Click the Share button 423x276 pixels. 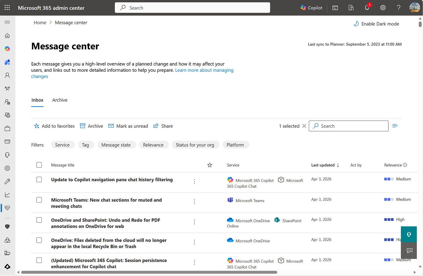[163, 126]
